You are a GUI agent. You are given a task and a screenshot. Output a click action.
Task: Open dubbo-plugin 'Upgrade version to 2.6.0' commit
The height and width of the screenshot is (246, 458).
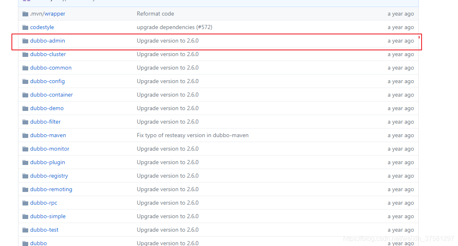click(168, 162)
